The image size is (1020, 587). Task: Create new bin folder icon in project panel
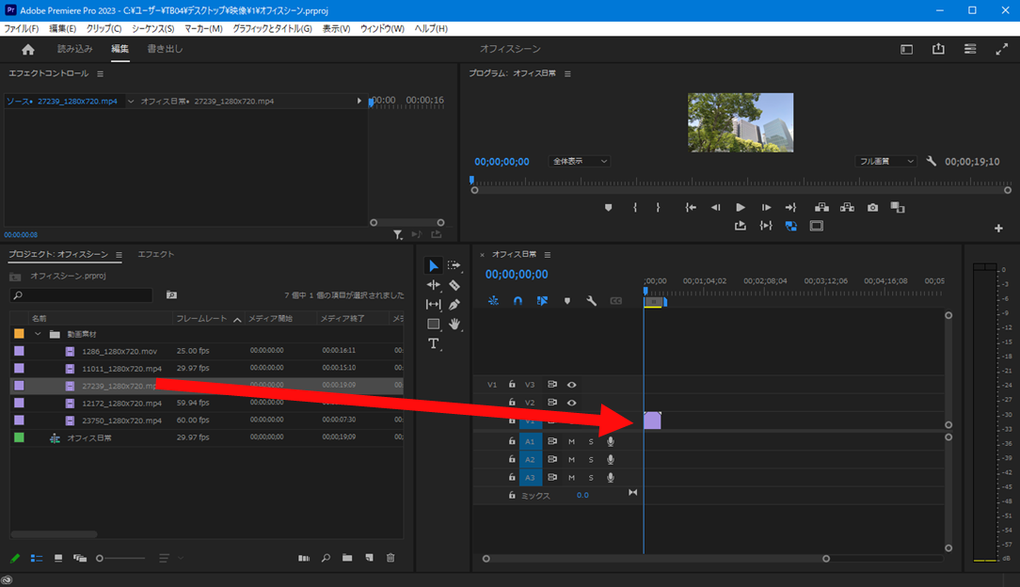pyautogui.click(x=347, y=558)
